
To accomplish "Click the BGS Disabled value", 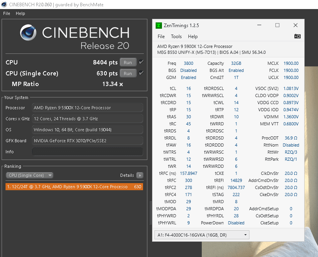I will point(188,70).
